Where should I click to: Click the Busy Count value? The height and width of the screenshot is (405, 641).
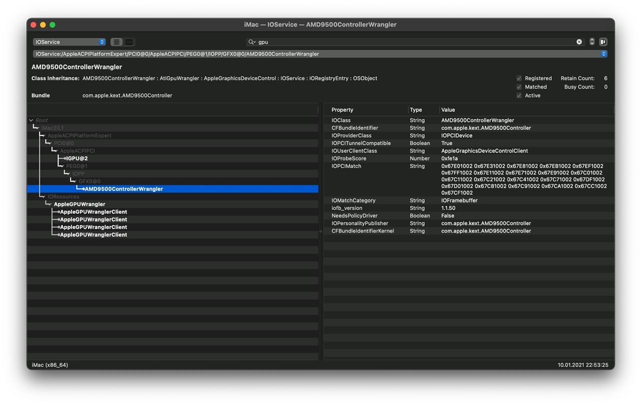pos(605,87)
